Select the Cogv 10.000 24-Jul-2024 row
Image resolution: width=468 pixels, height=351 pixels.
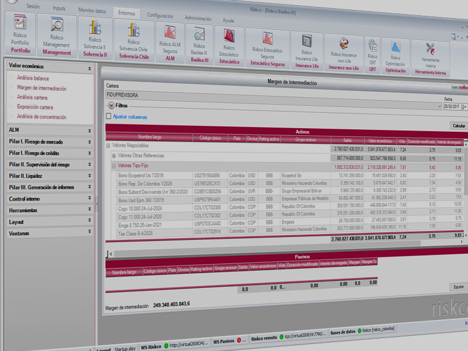(x=290, y=207)
